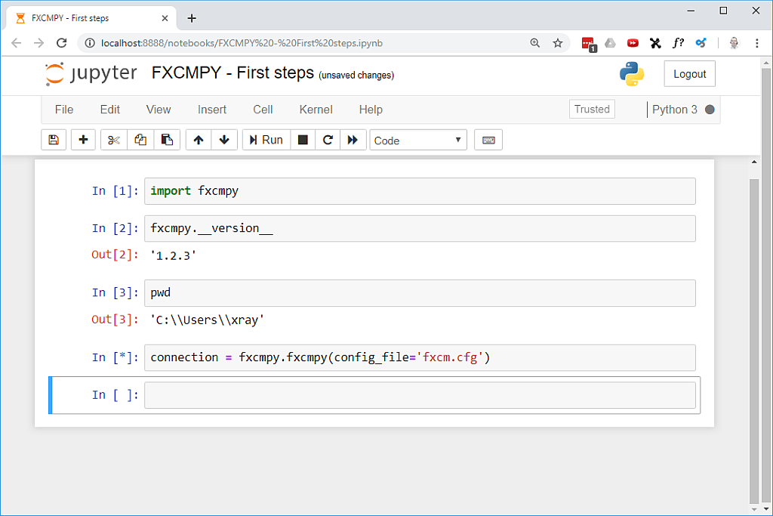
Task: Click the fxcmpy.__version__ code cell
Action: point(420,228)
